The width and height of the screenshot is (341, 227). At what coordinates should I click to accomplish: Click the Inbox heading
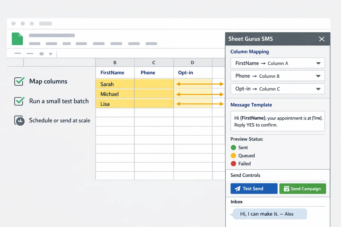pyautogui.click(x=236, y=202)
